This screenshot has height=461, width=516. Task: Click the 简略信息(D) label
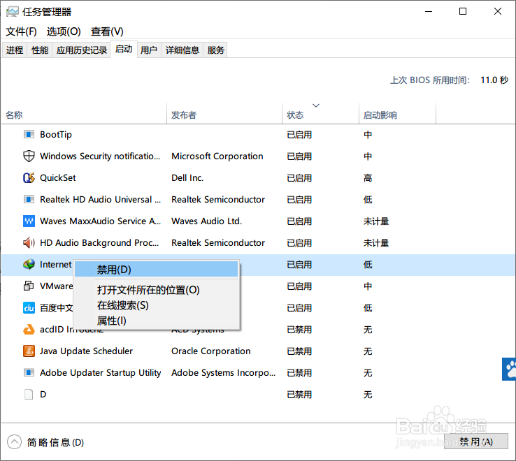point(55,443)
